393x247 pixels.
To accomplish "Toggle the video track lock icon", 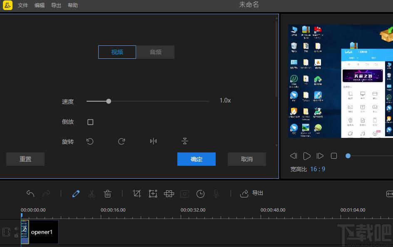I will point(16,235).
